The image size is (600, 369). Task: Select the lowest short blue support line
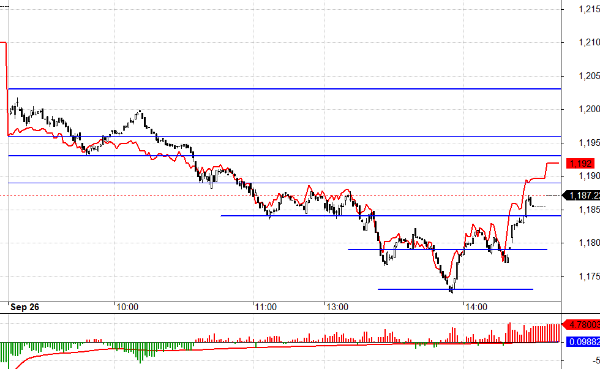tap(455, 289)
